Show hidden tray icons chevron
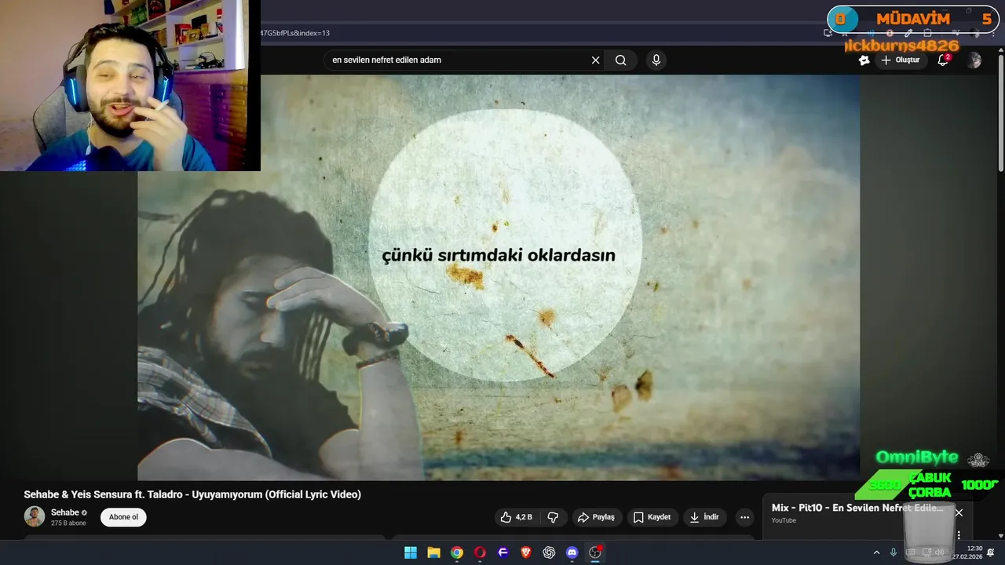Viewport: 1005px width, 565px height. pos(876,552)
